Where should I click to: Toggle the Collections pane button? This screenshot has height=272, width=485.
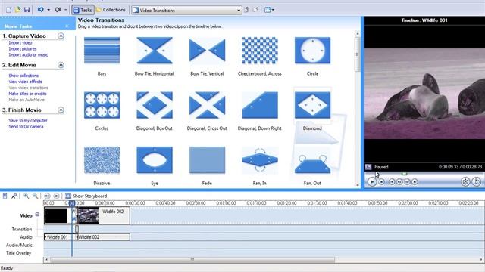pyautogui.click(x=111, y=10)
